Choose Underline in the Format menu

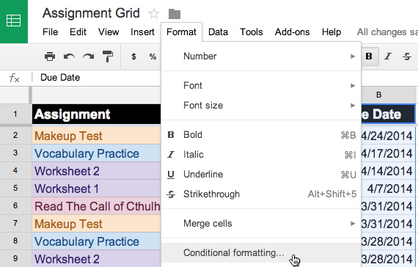[261, 174]
